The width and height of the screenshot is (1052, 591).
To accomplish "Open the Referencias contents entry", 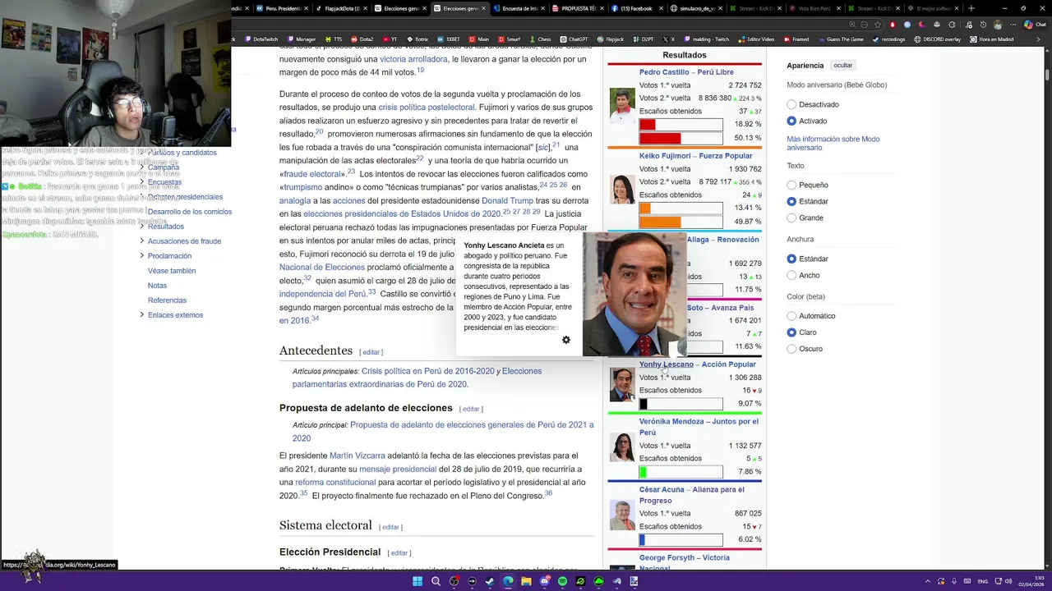I will pos(167,300).
